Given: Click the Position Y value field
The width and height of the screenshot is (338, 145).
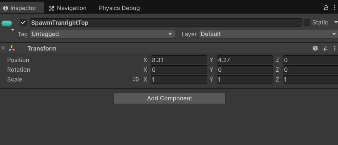Looking at the screenshot, I should [x=245, y=60].
